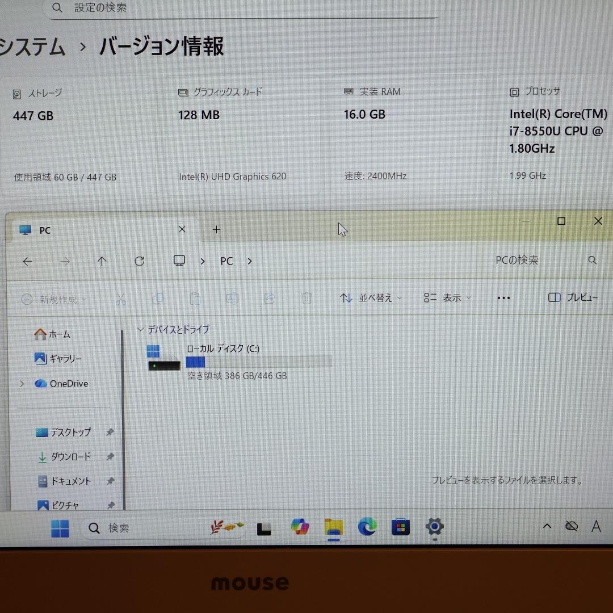
Task: Unpin ダウンロード from the sidebar
Action: tap(111, 456)
